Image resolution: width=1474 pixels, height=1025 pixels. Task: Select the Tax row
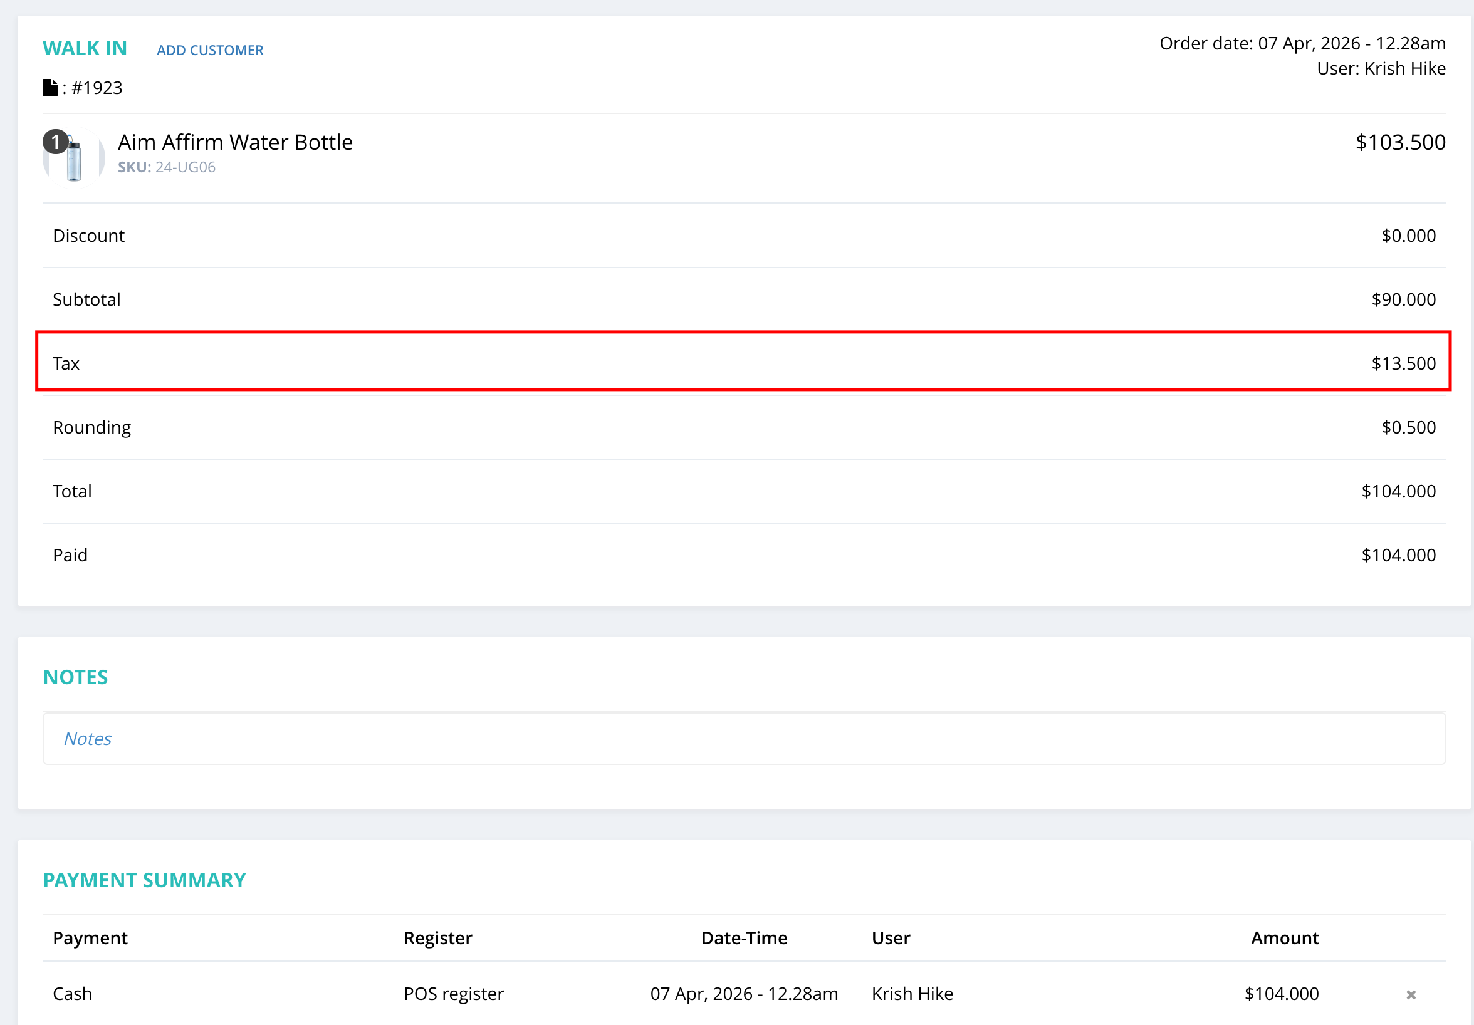click(x=743, y=363)
